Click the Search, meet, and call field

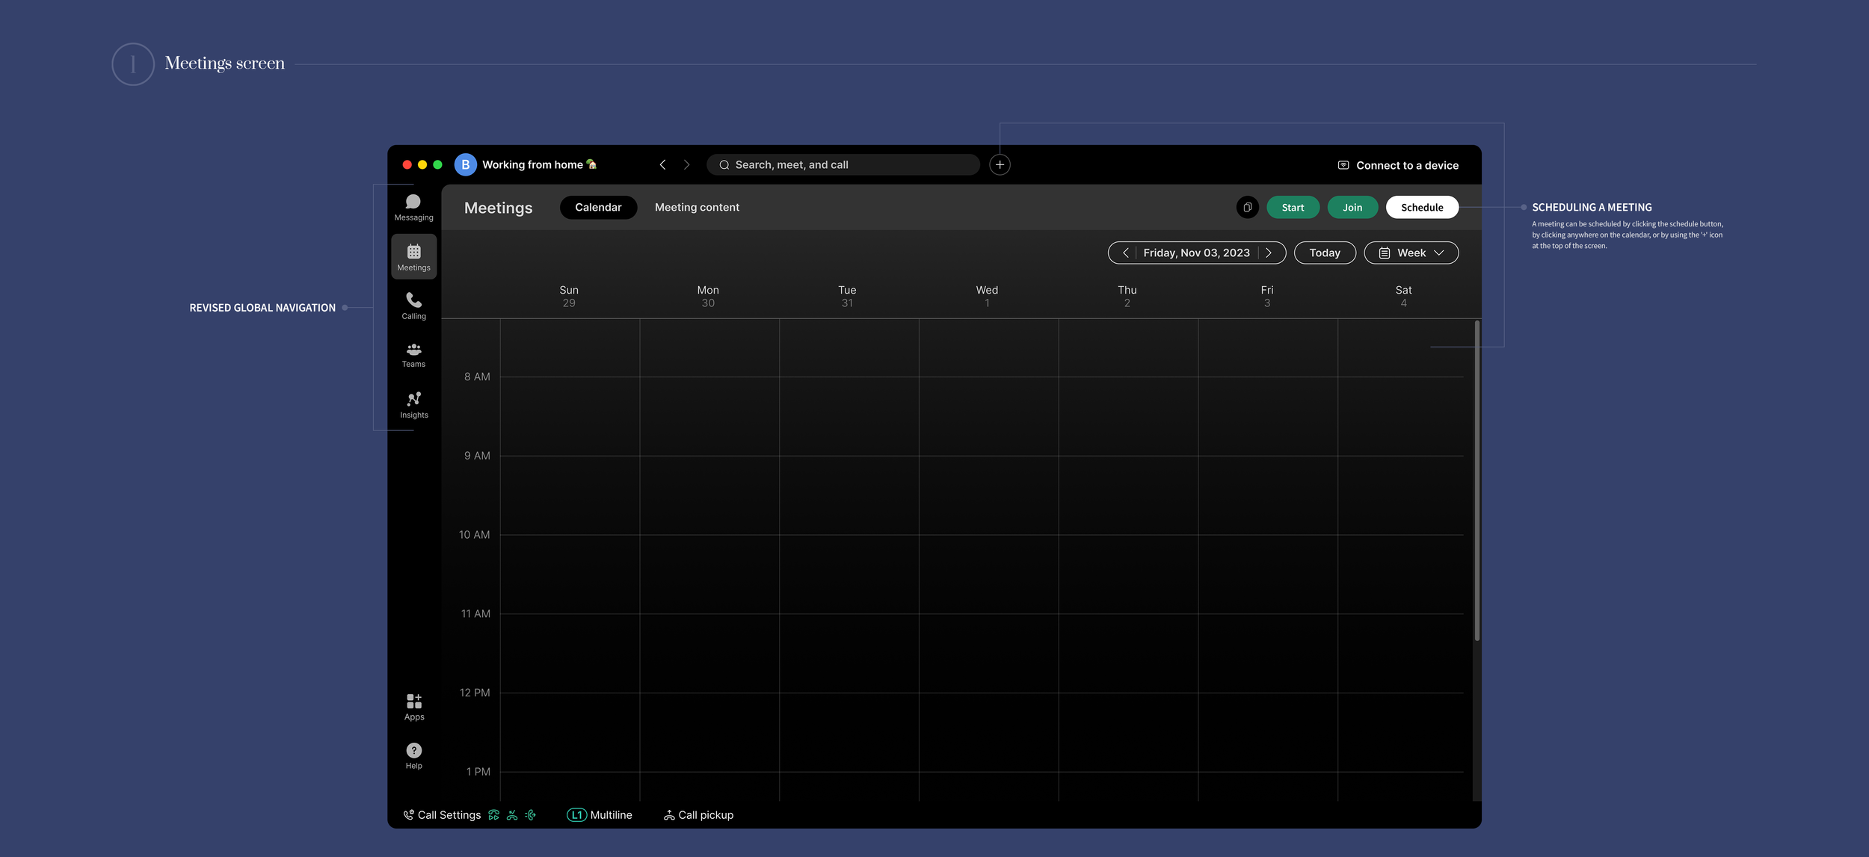[843, 165]
